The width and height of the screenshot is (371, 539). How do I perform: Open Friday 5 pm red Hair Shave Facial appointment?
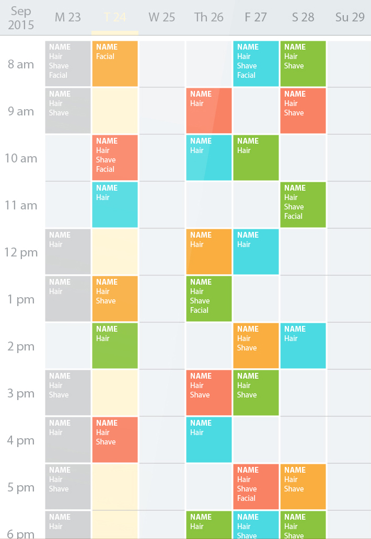tap(256, 487)
